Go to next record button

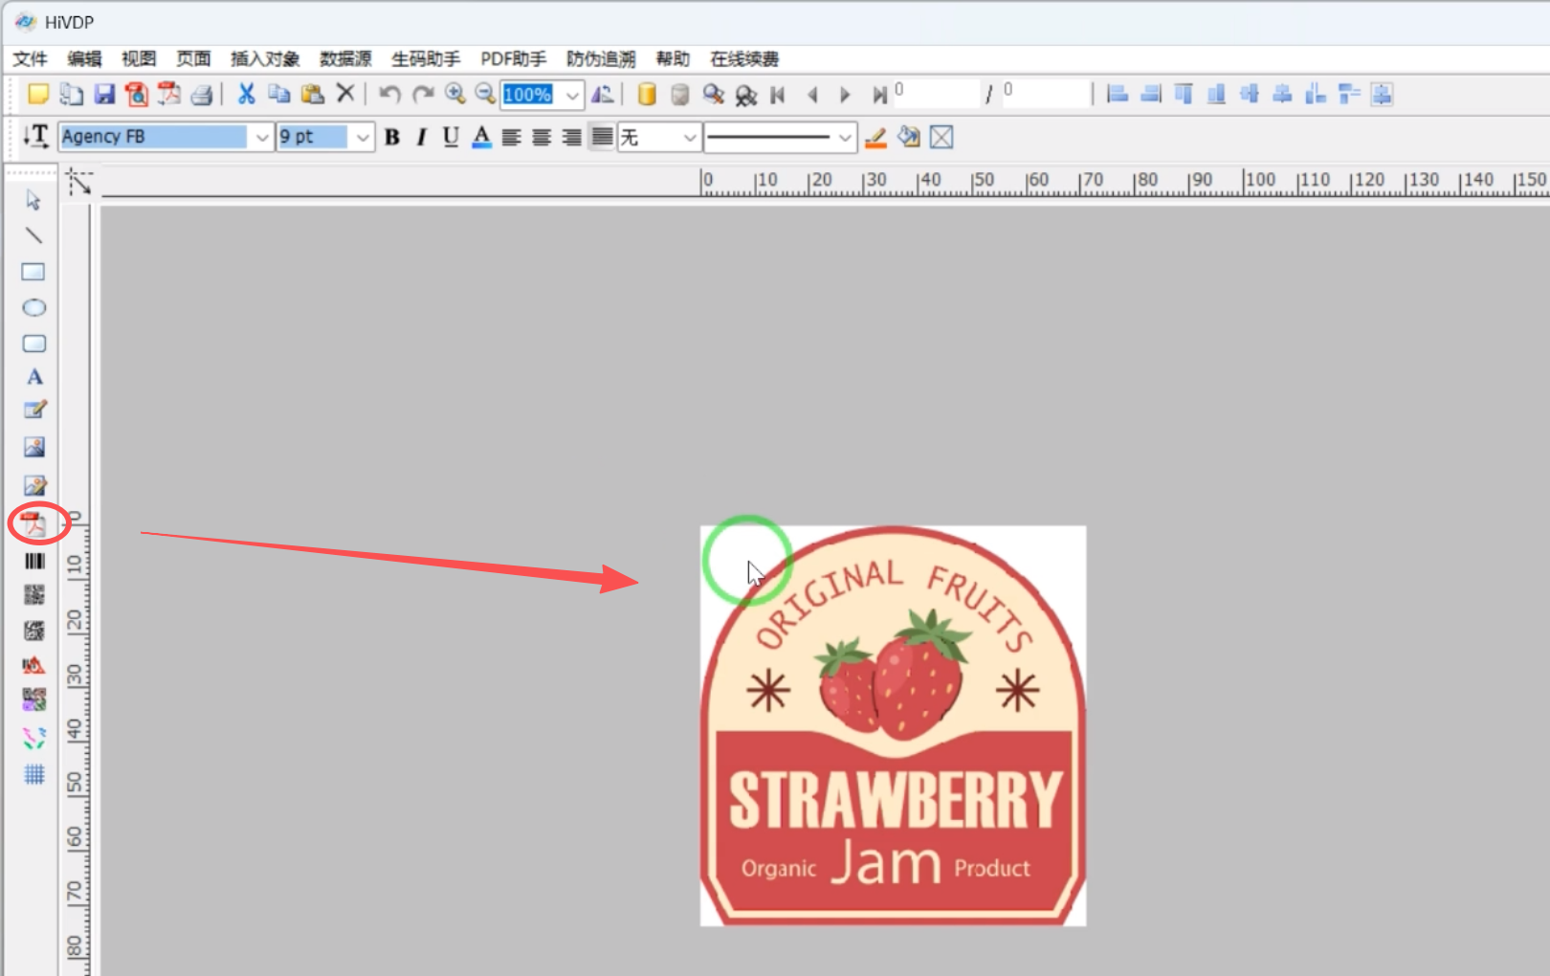click(x=845, y=95)
